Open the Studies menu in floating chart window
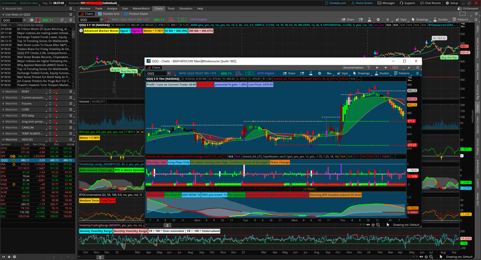Viewport: 481px width, 260px height. point(382,73)
